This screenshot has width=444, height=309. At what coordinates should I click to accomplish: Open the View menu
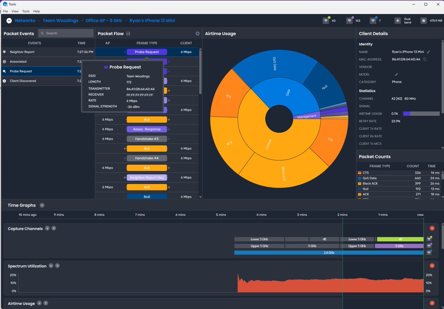(15, 11)
